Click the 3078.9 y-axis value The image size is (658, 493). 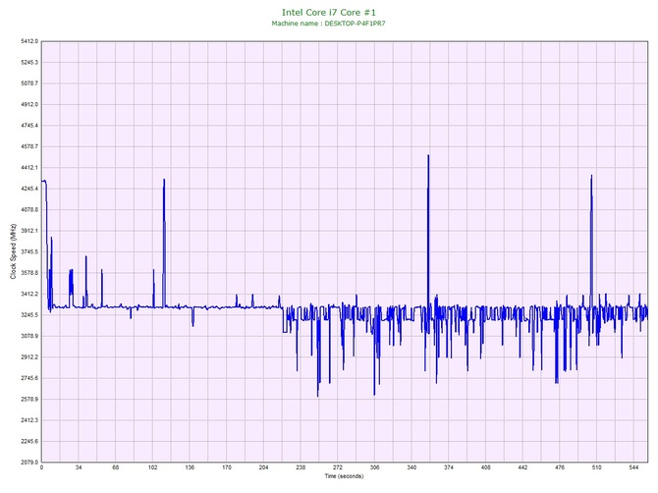tap(29, 336)
